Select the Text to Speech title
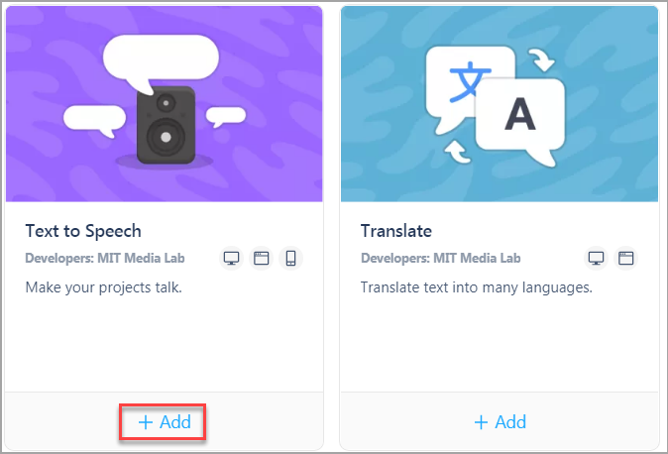The width and height of the screenshot is (668, 454). coord(83,231)
